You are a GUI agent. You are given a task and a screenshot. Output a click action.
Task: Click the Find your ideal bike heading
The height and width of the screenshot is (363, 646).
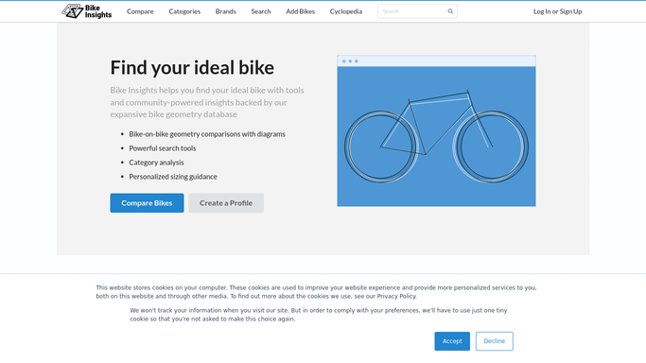point(192,68)
